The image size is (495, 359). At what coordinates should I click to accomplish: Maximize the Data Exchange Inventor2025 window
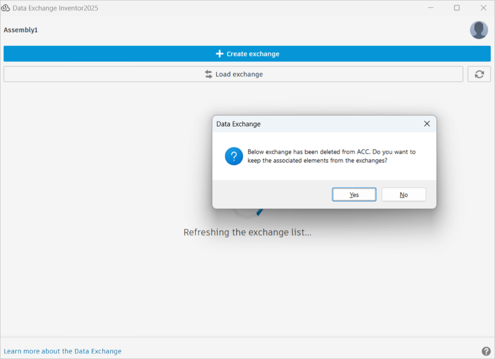[457, 7]
